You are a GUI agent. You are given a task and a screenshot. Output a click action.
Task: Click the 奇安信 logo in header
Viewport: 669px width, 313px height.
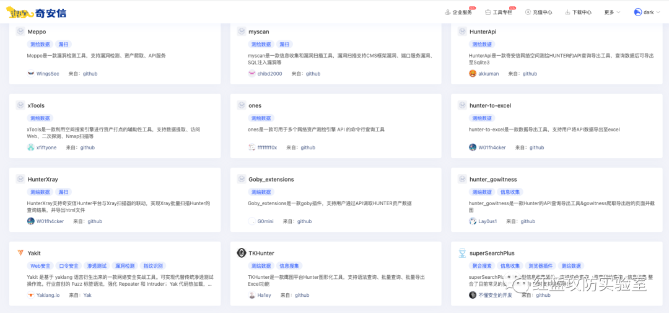37,14
